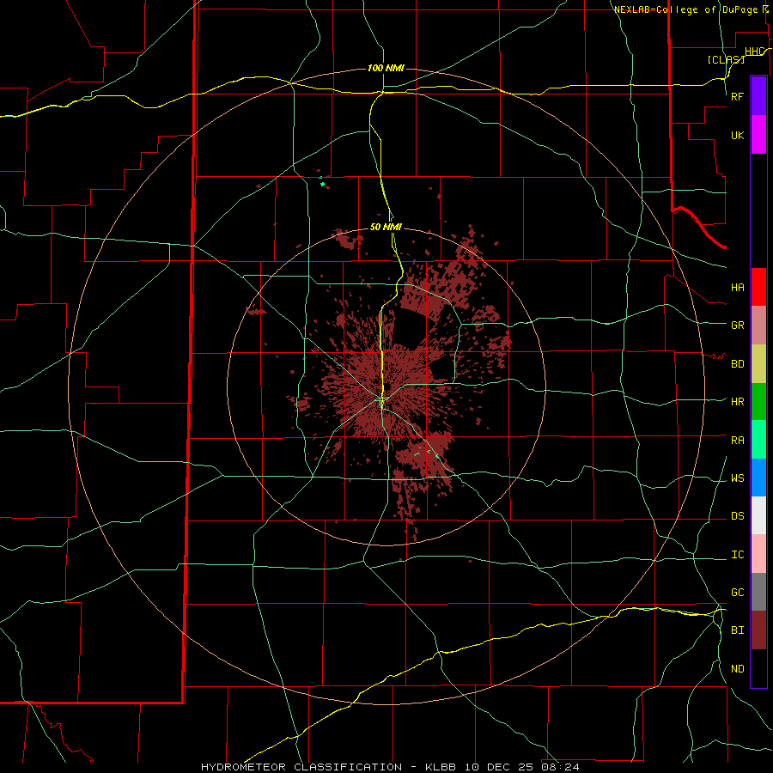Click the DS legend label

click(x=737, y=516)
